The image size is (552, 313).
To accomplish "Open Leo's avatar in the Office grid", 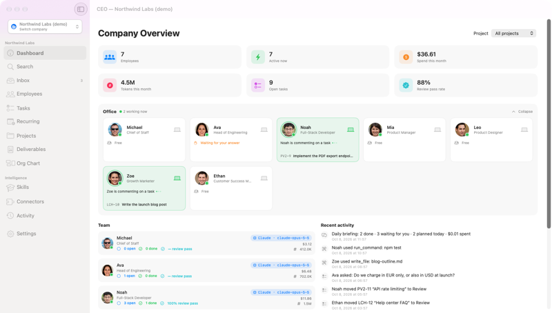I will point(462,130).
